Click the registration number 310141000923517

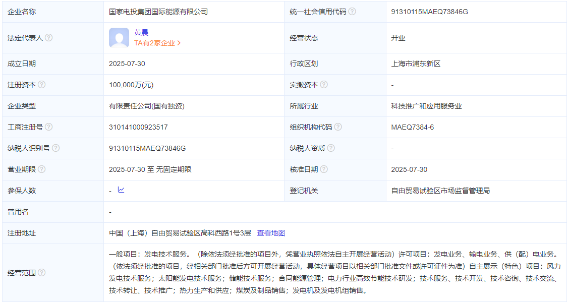point(138,127)
